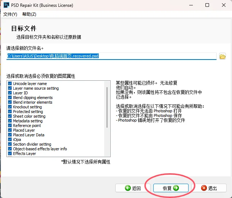This screenshot has height=198, width=232.
Task: Click the layer attributes list scrollbar
Action: point(107,107)
